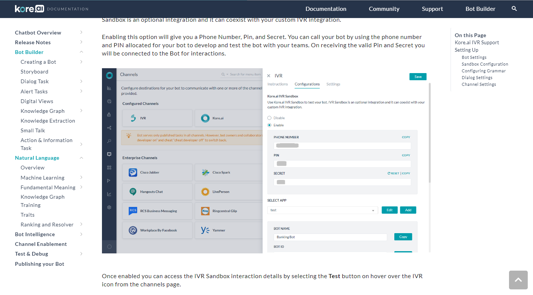The width and height of the screenshot is (533, 295).
Task: Open the Storyboard page
Action: point(34,72)
